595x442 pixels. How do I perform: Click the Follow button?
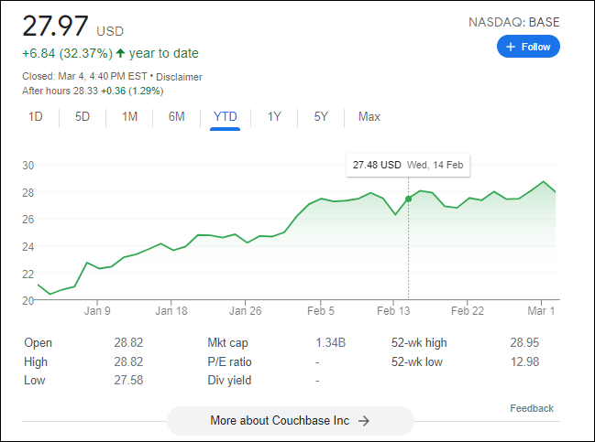pyautogui.click(x=528, y=47)
